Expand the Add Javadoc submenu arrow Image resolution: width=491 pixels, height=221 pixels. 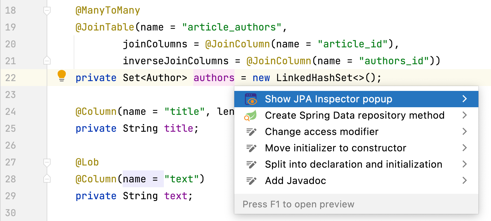[x=465, y=180]
